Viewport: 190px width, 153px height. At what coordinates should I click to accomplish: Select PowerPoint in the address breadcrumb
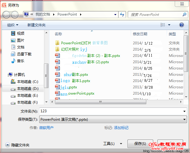[x=67, y=14]
